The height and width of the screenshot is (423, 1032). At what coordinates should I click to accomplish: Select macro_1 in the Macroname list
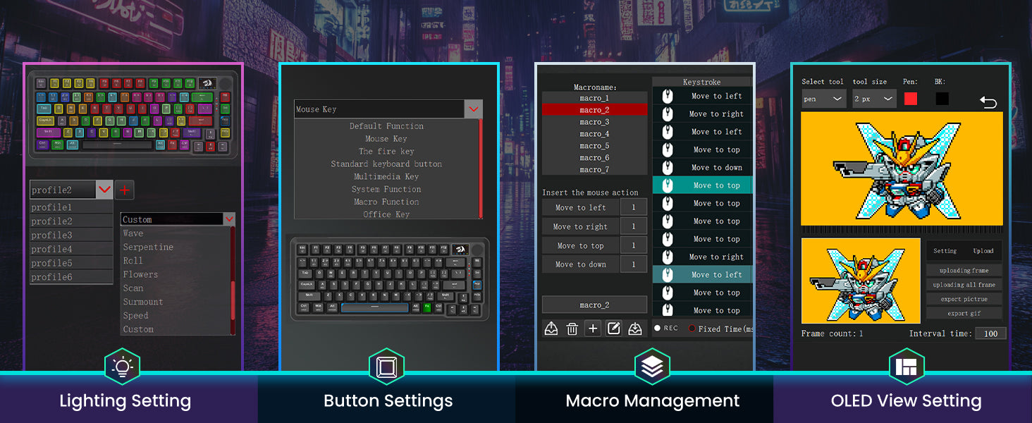tap(594, 98)
